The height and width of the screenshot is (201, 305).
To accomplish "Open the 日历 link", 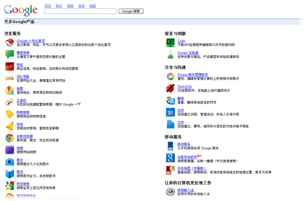I will pyautogui.click(x=181, y=110).
